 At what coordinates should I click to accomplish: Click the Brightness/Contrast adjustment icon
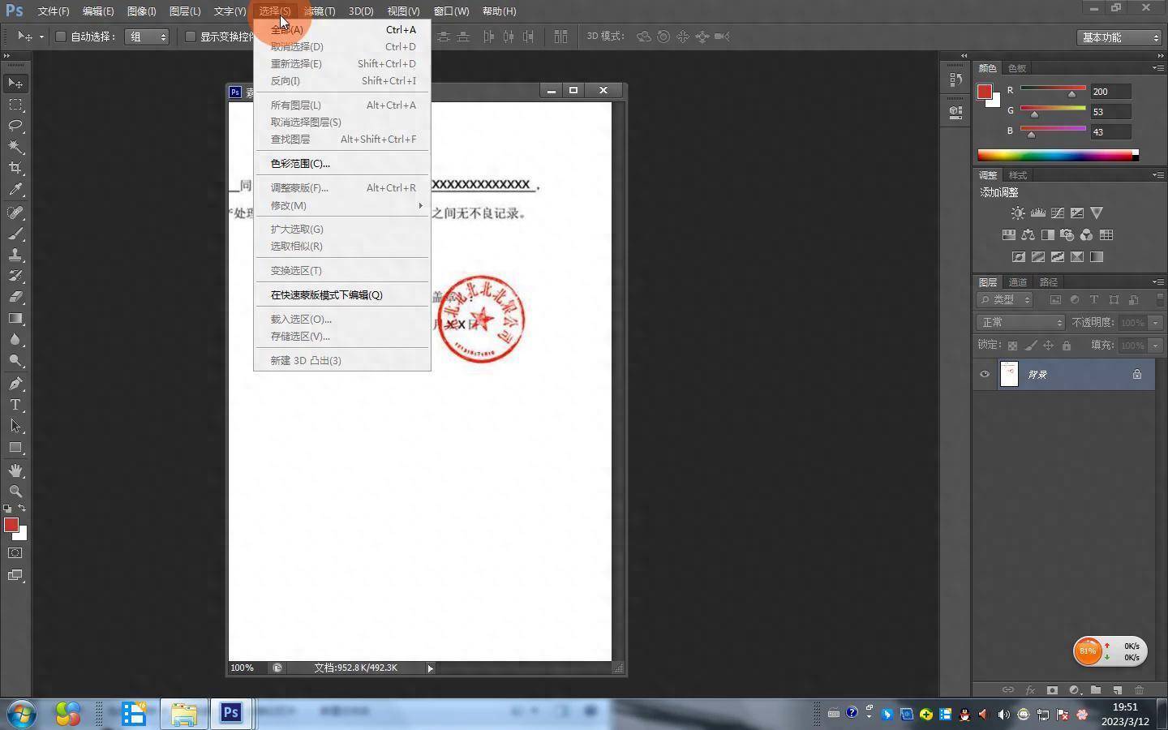1017,213
